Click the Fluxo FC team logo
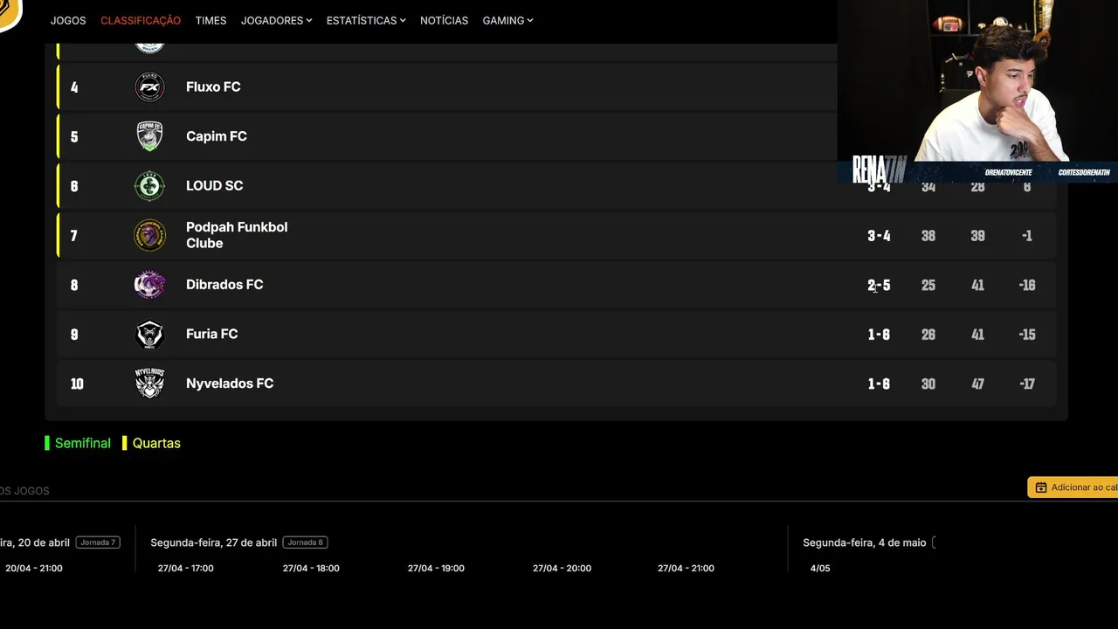The height and width of the screenshot is (629, 1118). pos(149,87)
